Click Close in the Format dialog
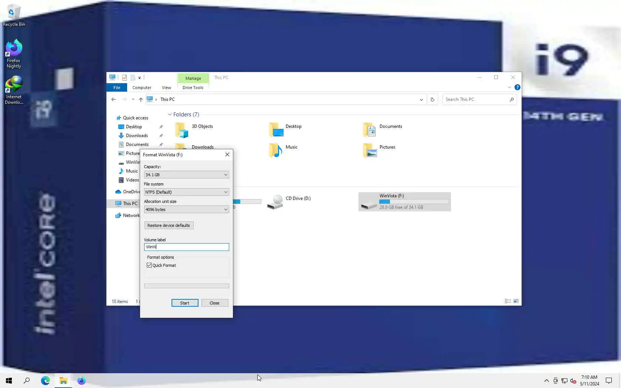Viewport: 621px width, 388px height. point(214,303)
